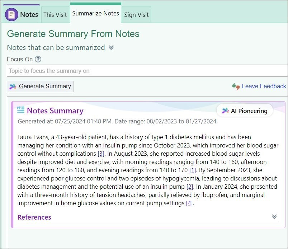Expand the Notes that can be summarized chevron

click(111, 48)
